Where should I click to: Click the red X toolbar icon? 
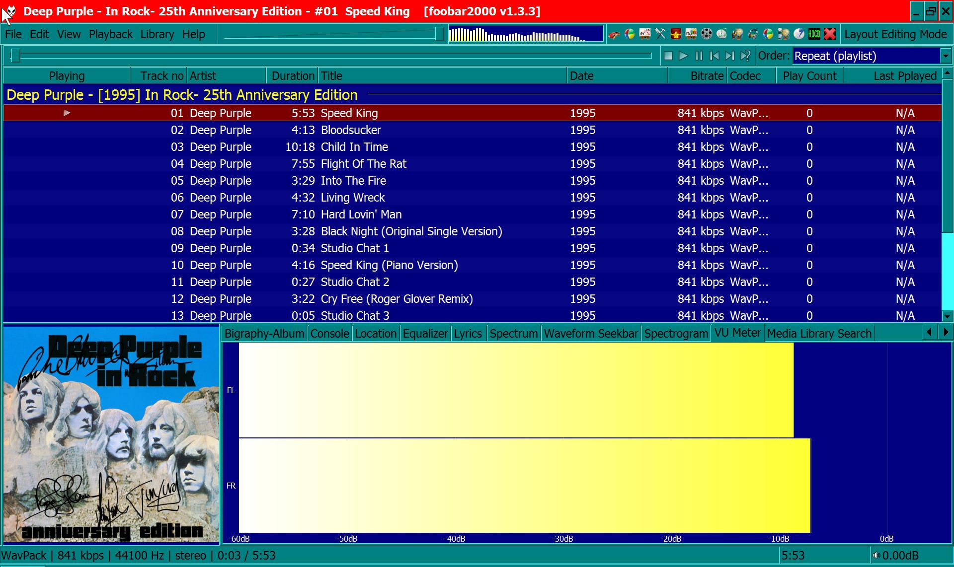pos(830,34)
